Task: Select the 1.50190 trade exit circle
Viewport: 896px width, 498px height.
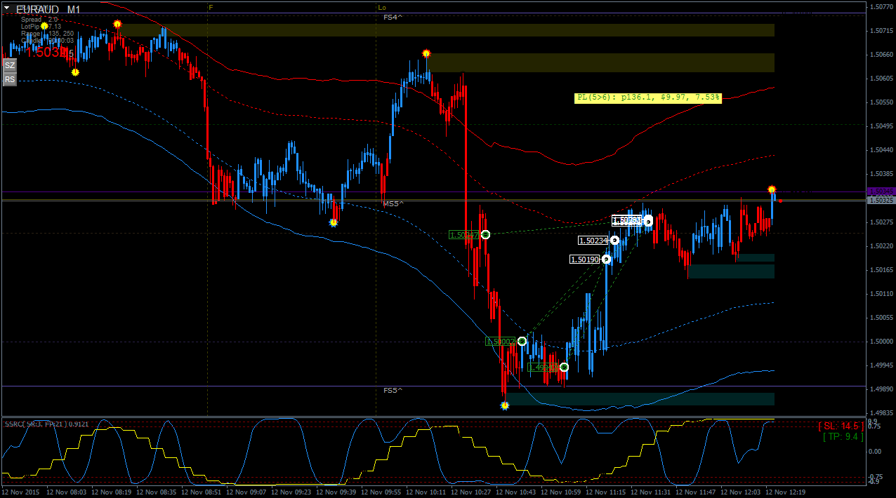Action: [x=607, y=259]
